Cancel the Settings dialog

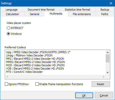pyautogui.click(x=104, y=95)
